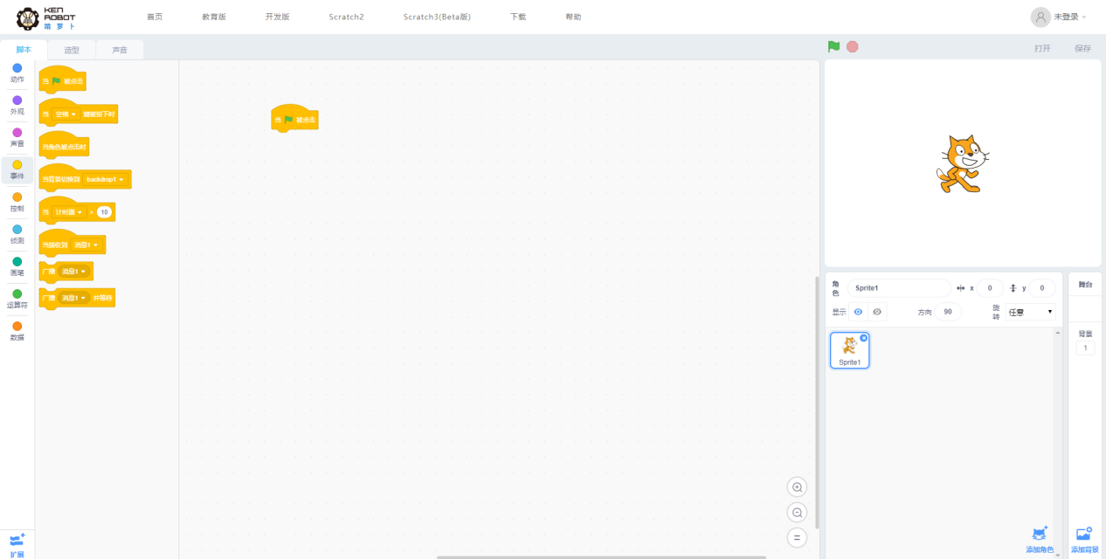Reset the workspace zoom with equals button
The image size is (1106, 559).
tap(797, 538)
